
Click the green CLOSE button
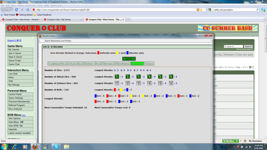click(x=129, y=59)
